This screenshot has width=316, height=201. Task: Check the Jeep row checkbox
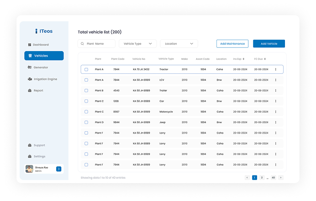(x=86, y=122)
